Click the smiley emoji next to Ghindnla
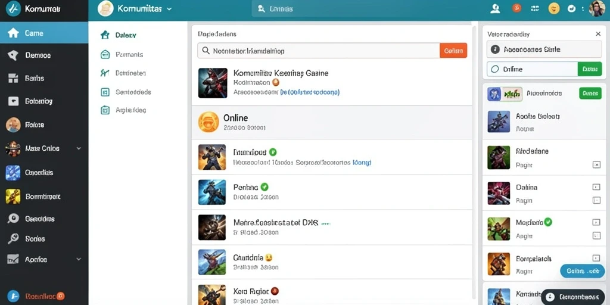Viewport: 610px width, 305px height. pos(269,257)
